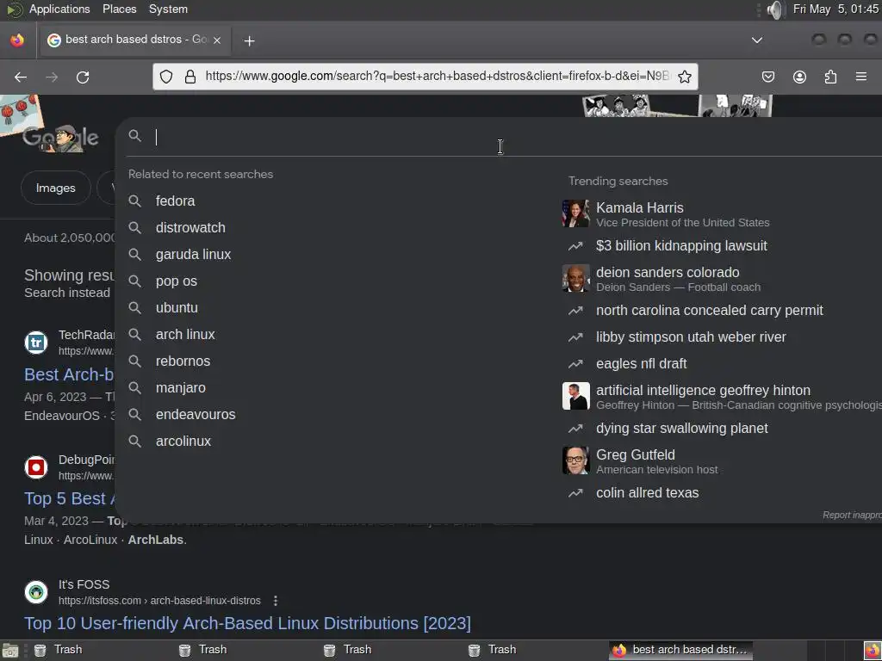Select the 'rebornos' suggestion

[x=183, y=361]
